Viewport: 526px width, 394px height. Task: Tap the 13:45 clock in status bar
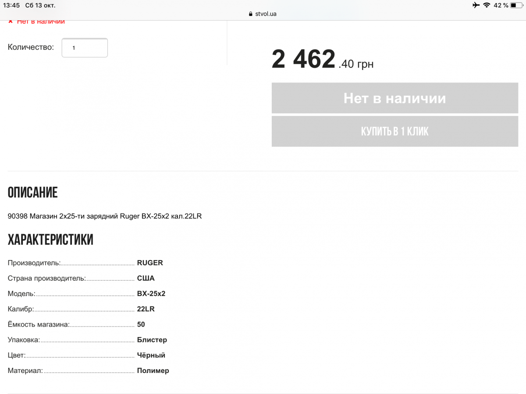(11, 5)
